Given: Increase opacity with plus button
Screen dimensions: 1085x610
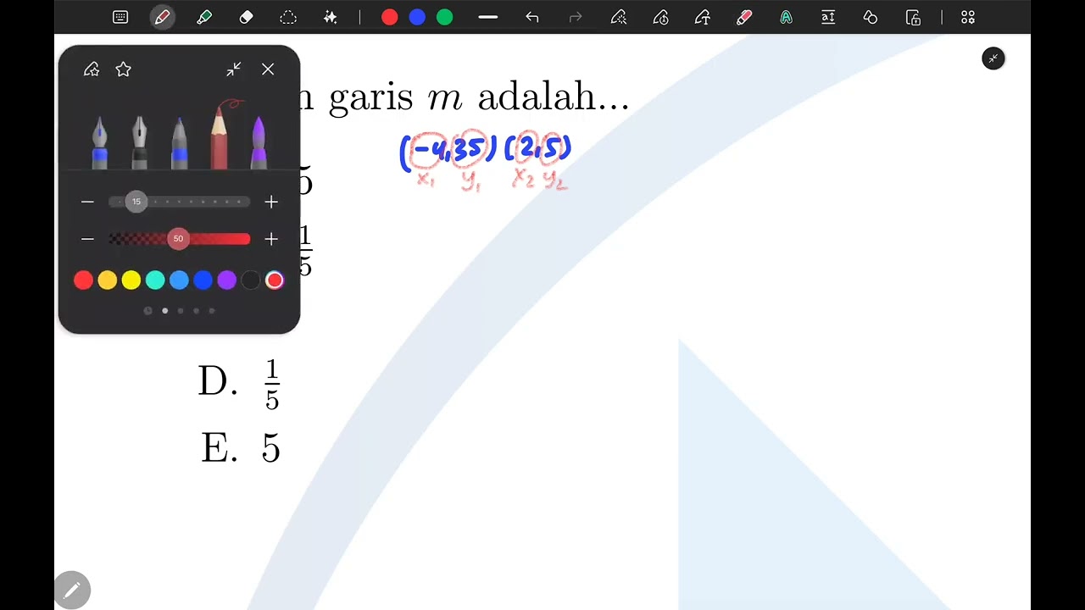Looking at the screenshot, I should (271, 239).
